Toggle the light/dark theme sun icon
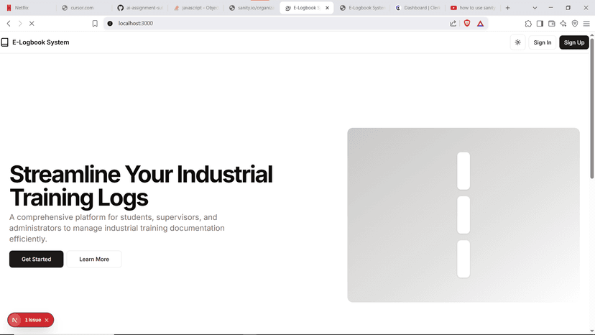 click(x=517, y=42)
